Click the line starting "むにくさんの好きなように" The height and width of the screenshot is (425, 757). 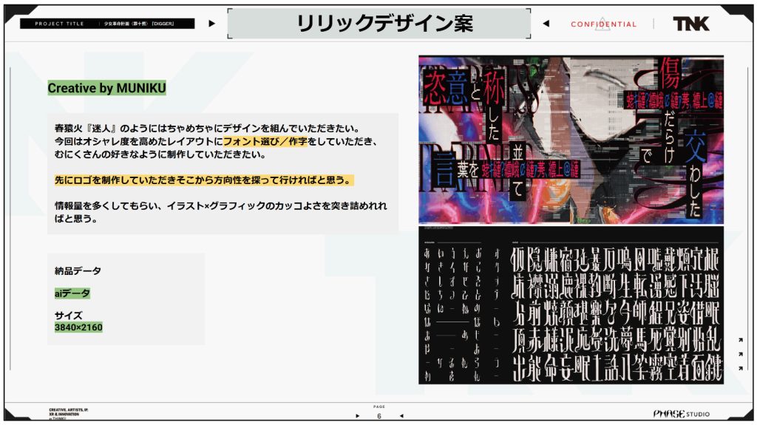coord(160,154)
